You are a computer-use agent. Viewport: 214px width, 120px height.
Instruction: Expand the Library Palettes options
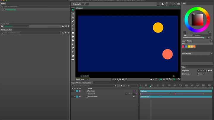212,41
